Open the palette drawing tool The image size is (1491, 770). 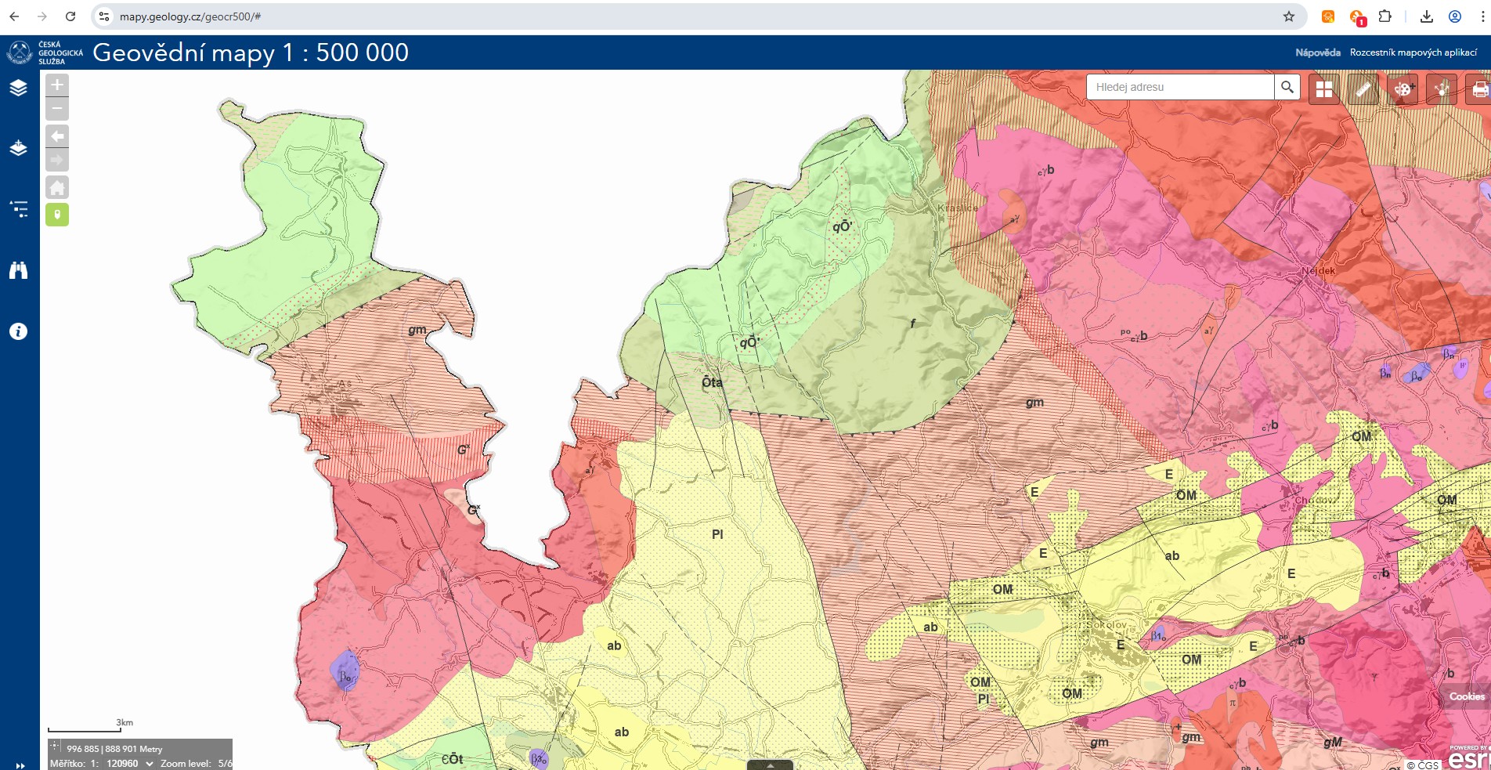(x=1403, y=89)
